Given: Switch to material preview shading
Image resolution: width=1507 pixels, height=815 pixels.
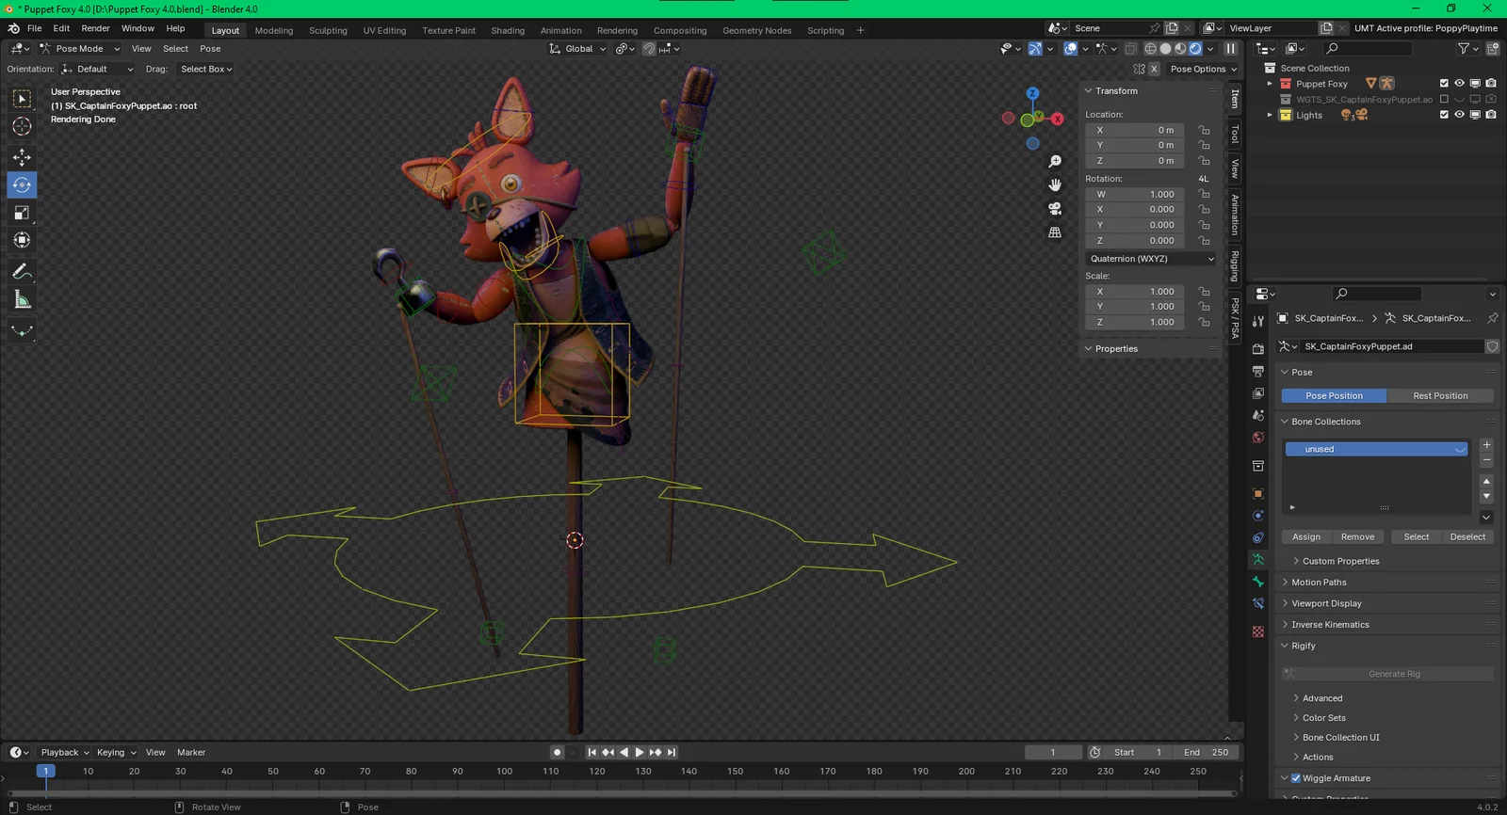Looking at the screenshot, I should (x=1180, y=49).
